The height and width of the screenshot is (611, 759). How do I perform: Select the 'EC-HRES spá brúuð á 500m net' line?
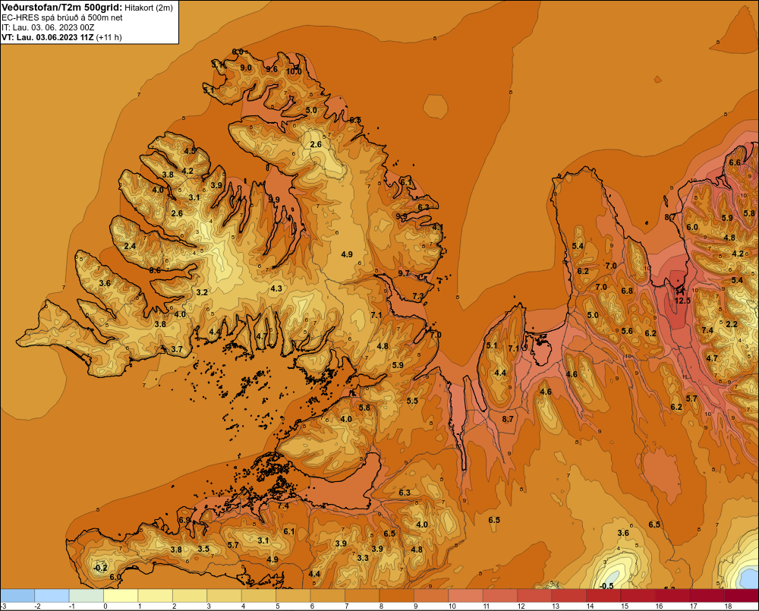pyautogui.click(x=62, y=17)
